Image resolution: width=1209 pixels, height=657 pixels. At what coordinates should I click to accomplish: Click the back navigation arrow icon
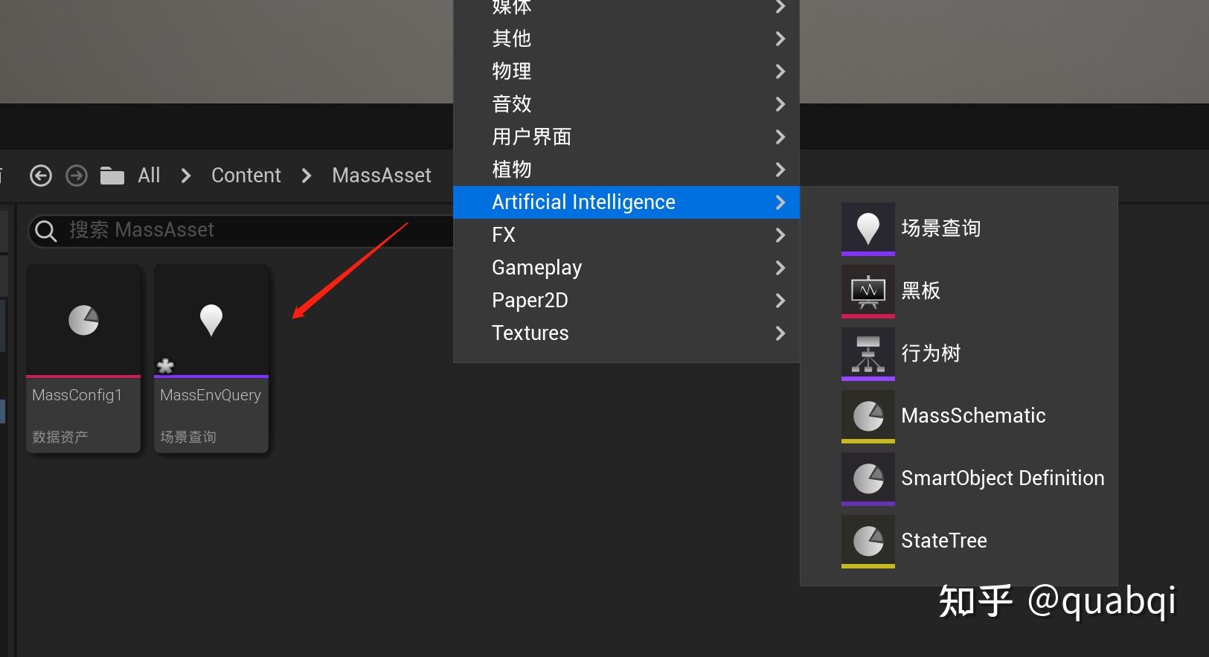coord(41,176)
